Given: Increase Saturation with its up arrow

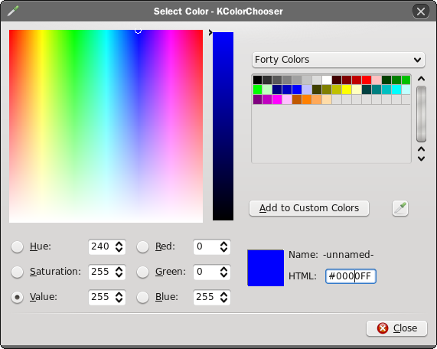Looking at the screenshot, I should (119, 269).
